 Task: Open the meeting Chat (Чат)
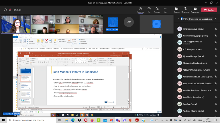[149, 10]
